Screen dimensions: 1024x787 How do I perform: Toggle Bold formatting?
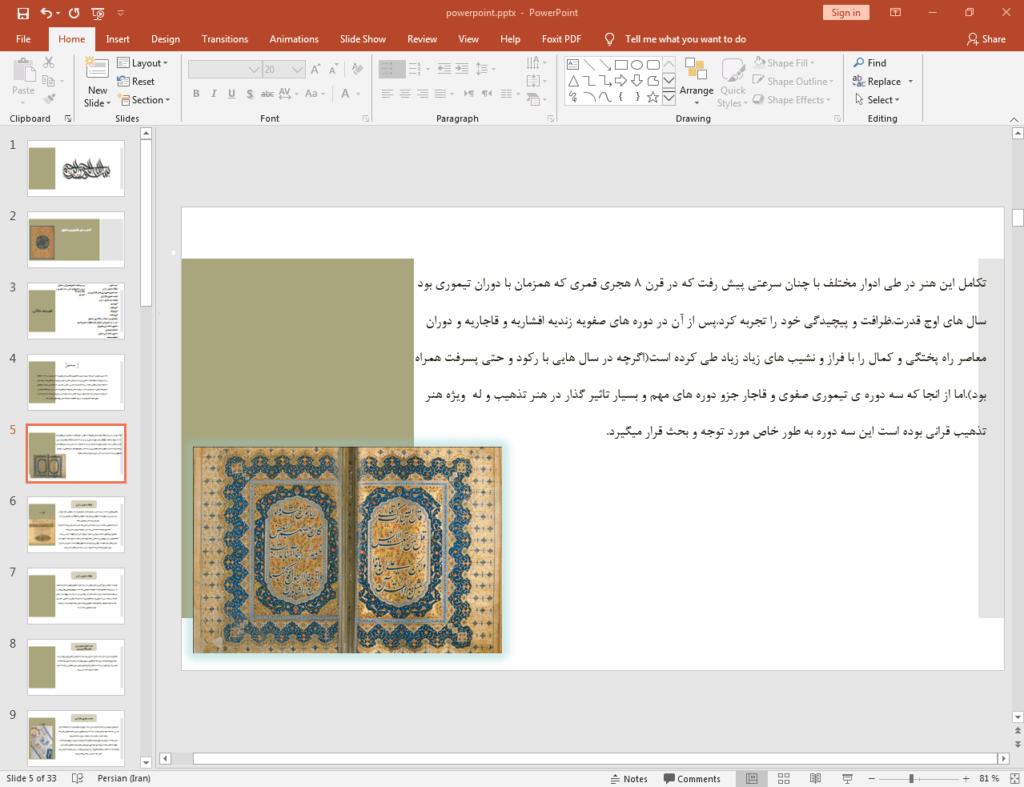[196, 94]
